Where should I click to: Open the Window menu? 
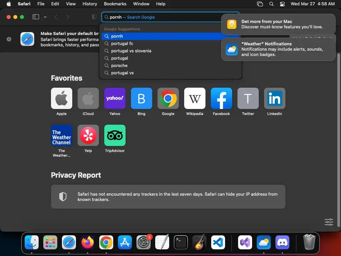click(141, 4)
